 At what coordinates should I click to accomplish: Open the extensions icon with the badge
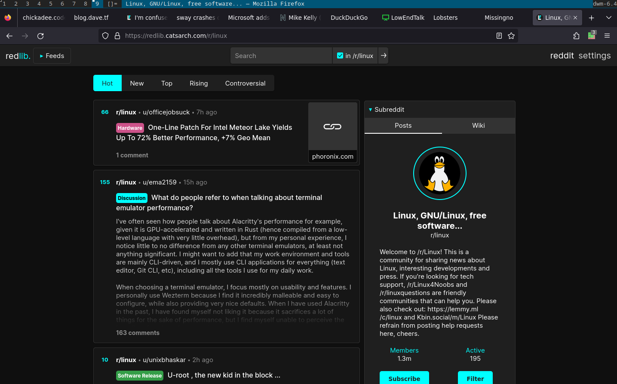coord(592,36)
